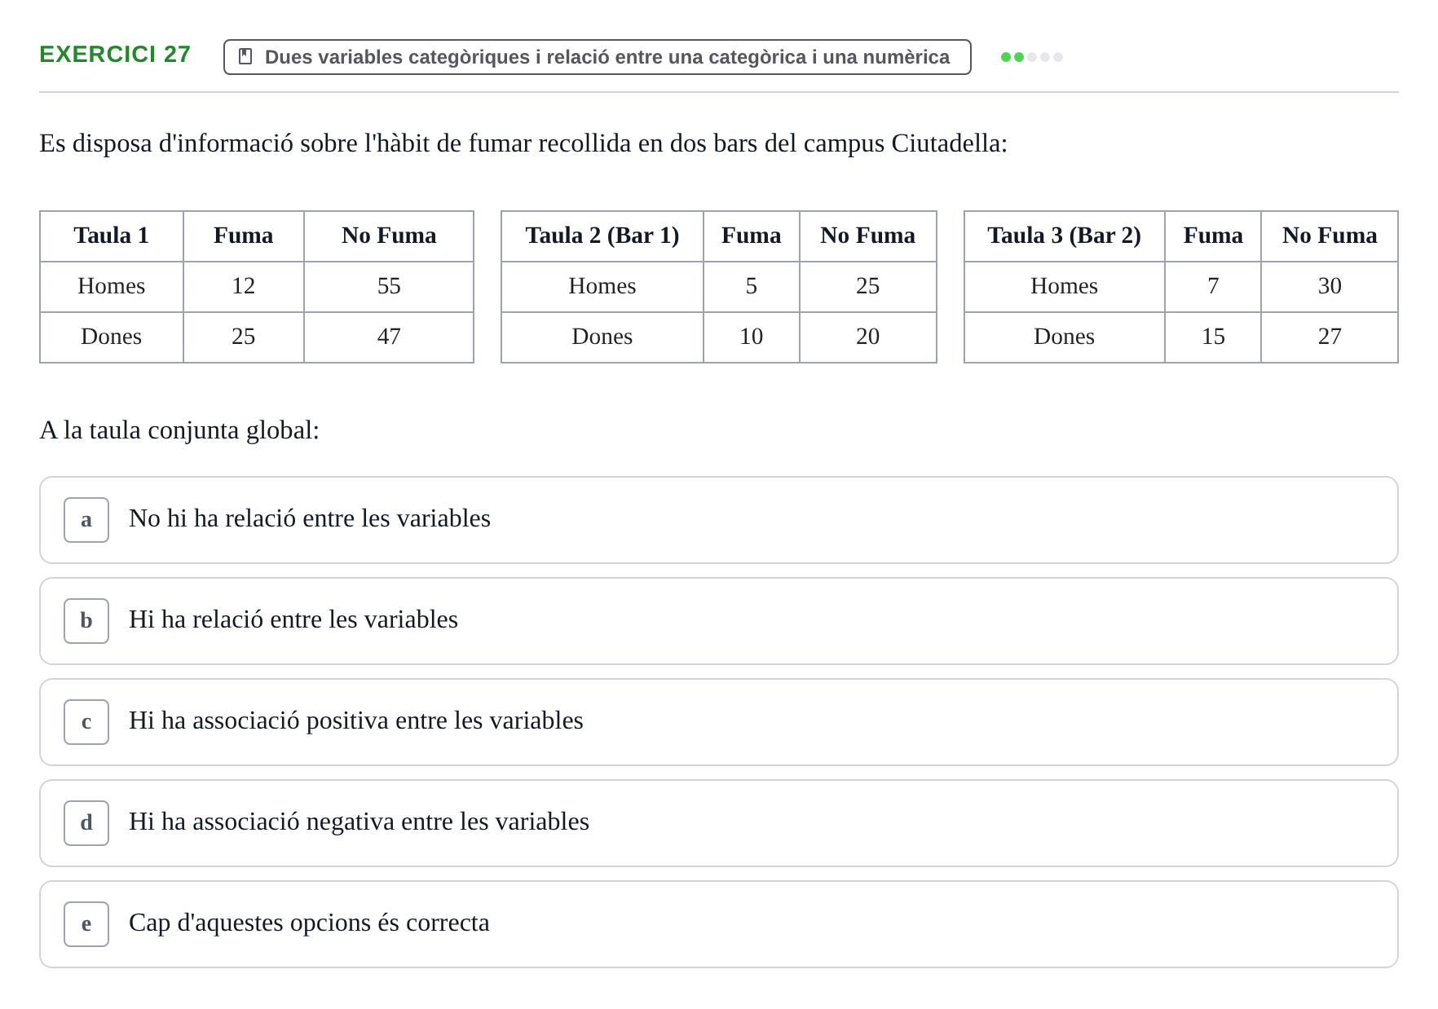Select answer option letter d box
This screenshot has width=1438, height=1009.
[x=86, y=823]
